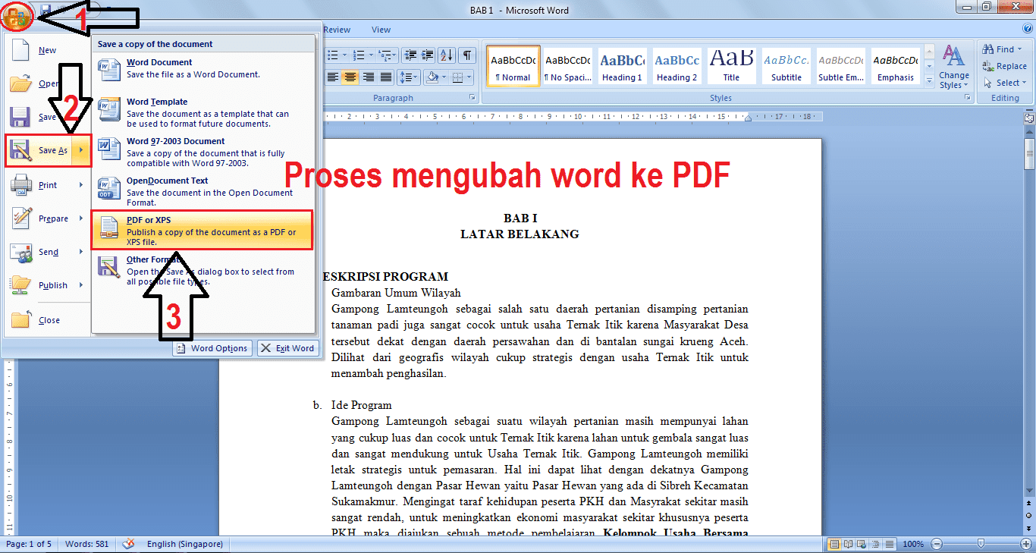This screenshot has height=553, width=1036.
Task: Open the Multilevel List icon
Action: 385,55
